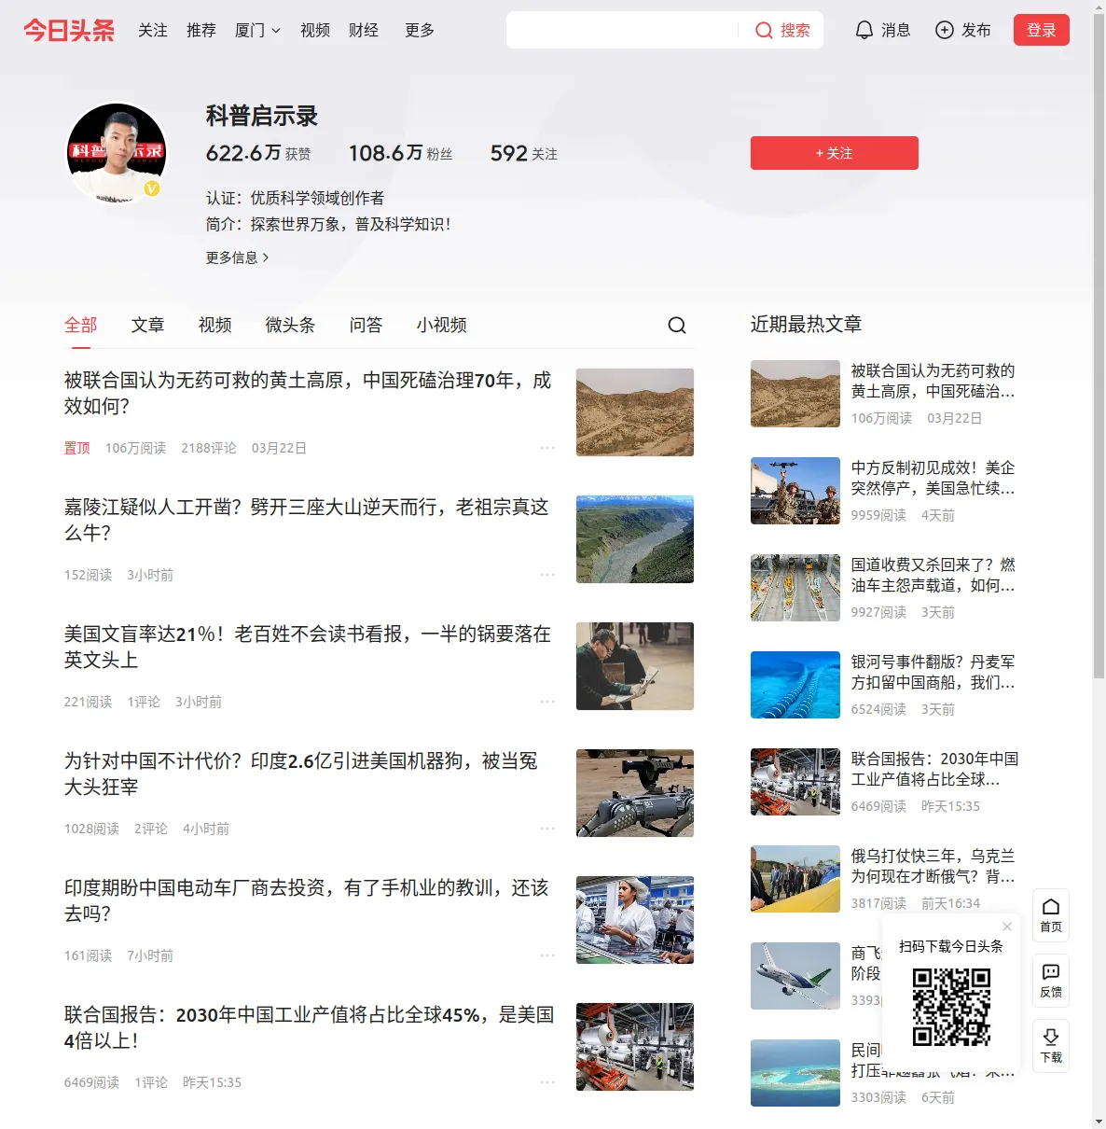Open sidebar hot article 国道收费又杀回来了

point(933,575)
